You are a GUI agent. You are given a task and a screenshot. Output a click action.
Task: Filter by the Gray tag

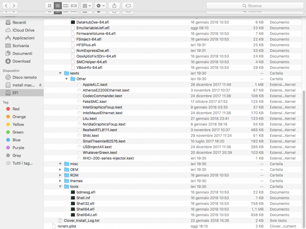pos(13,155)
